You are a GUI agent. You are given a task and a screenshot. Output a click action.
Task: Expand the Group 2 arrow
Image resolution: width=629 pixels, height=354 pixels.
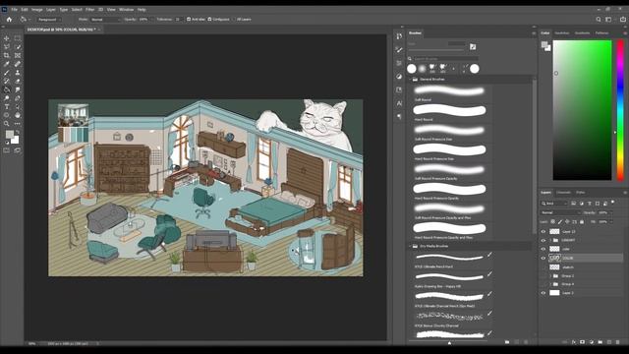tap(550, 275)
